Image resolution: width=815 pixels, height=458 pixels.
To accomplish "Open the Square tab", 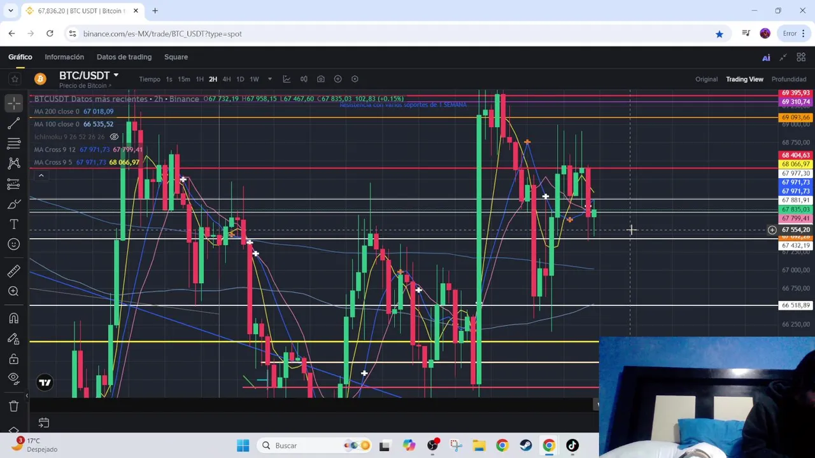I will (x=176, y=57).
